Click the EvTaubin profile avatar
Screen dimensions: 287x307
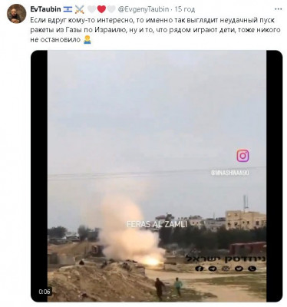coord(17,14)
